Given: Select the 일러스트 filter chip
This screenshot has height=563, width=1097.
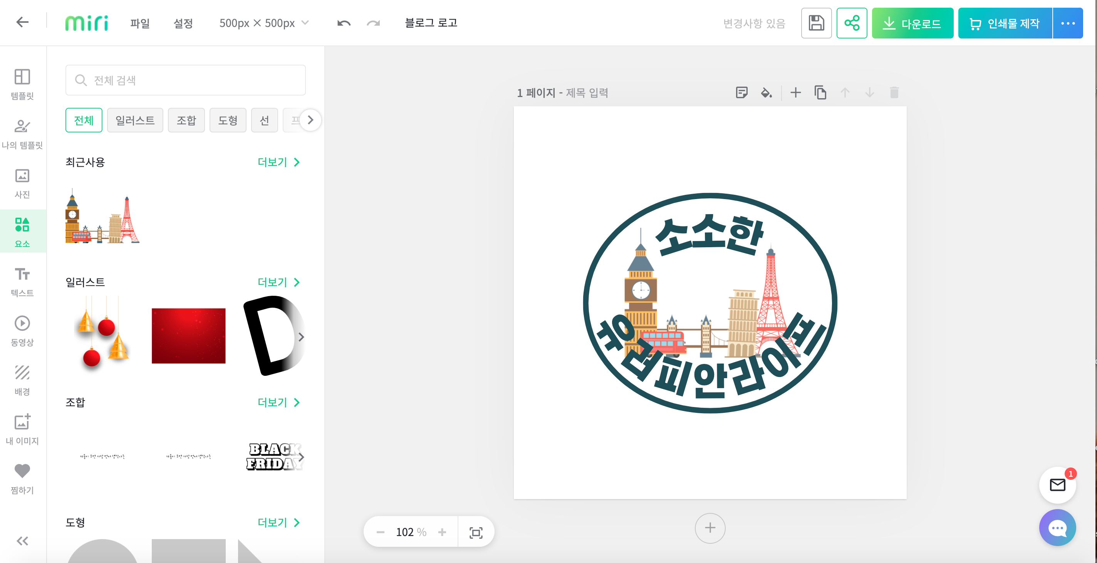Looking at the screenshot, I should tap(135, 121).
